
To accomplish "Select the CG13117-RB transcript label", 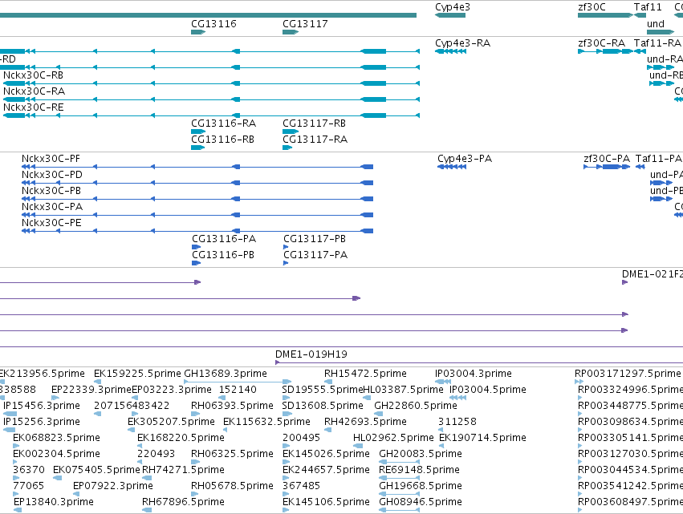I will point(314,123).
